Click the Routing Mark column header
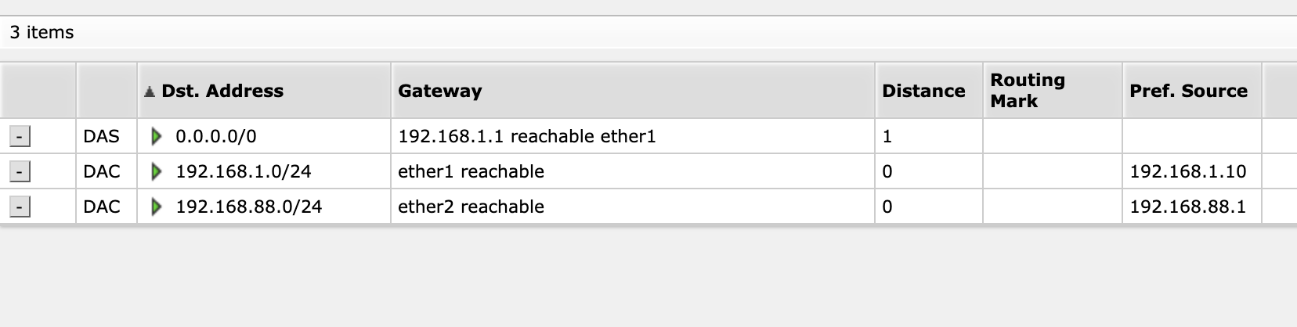1297x327 pixels. [x=1027, y=91]
